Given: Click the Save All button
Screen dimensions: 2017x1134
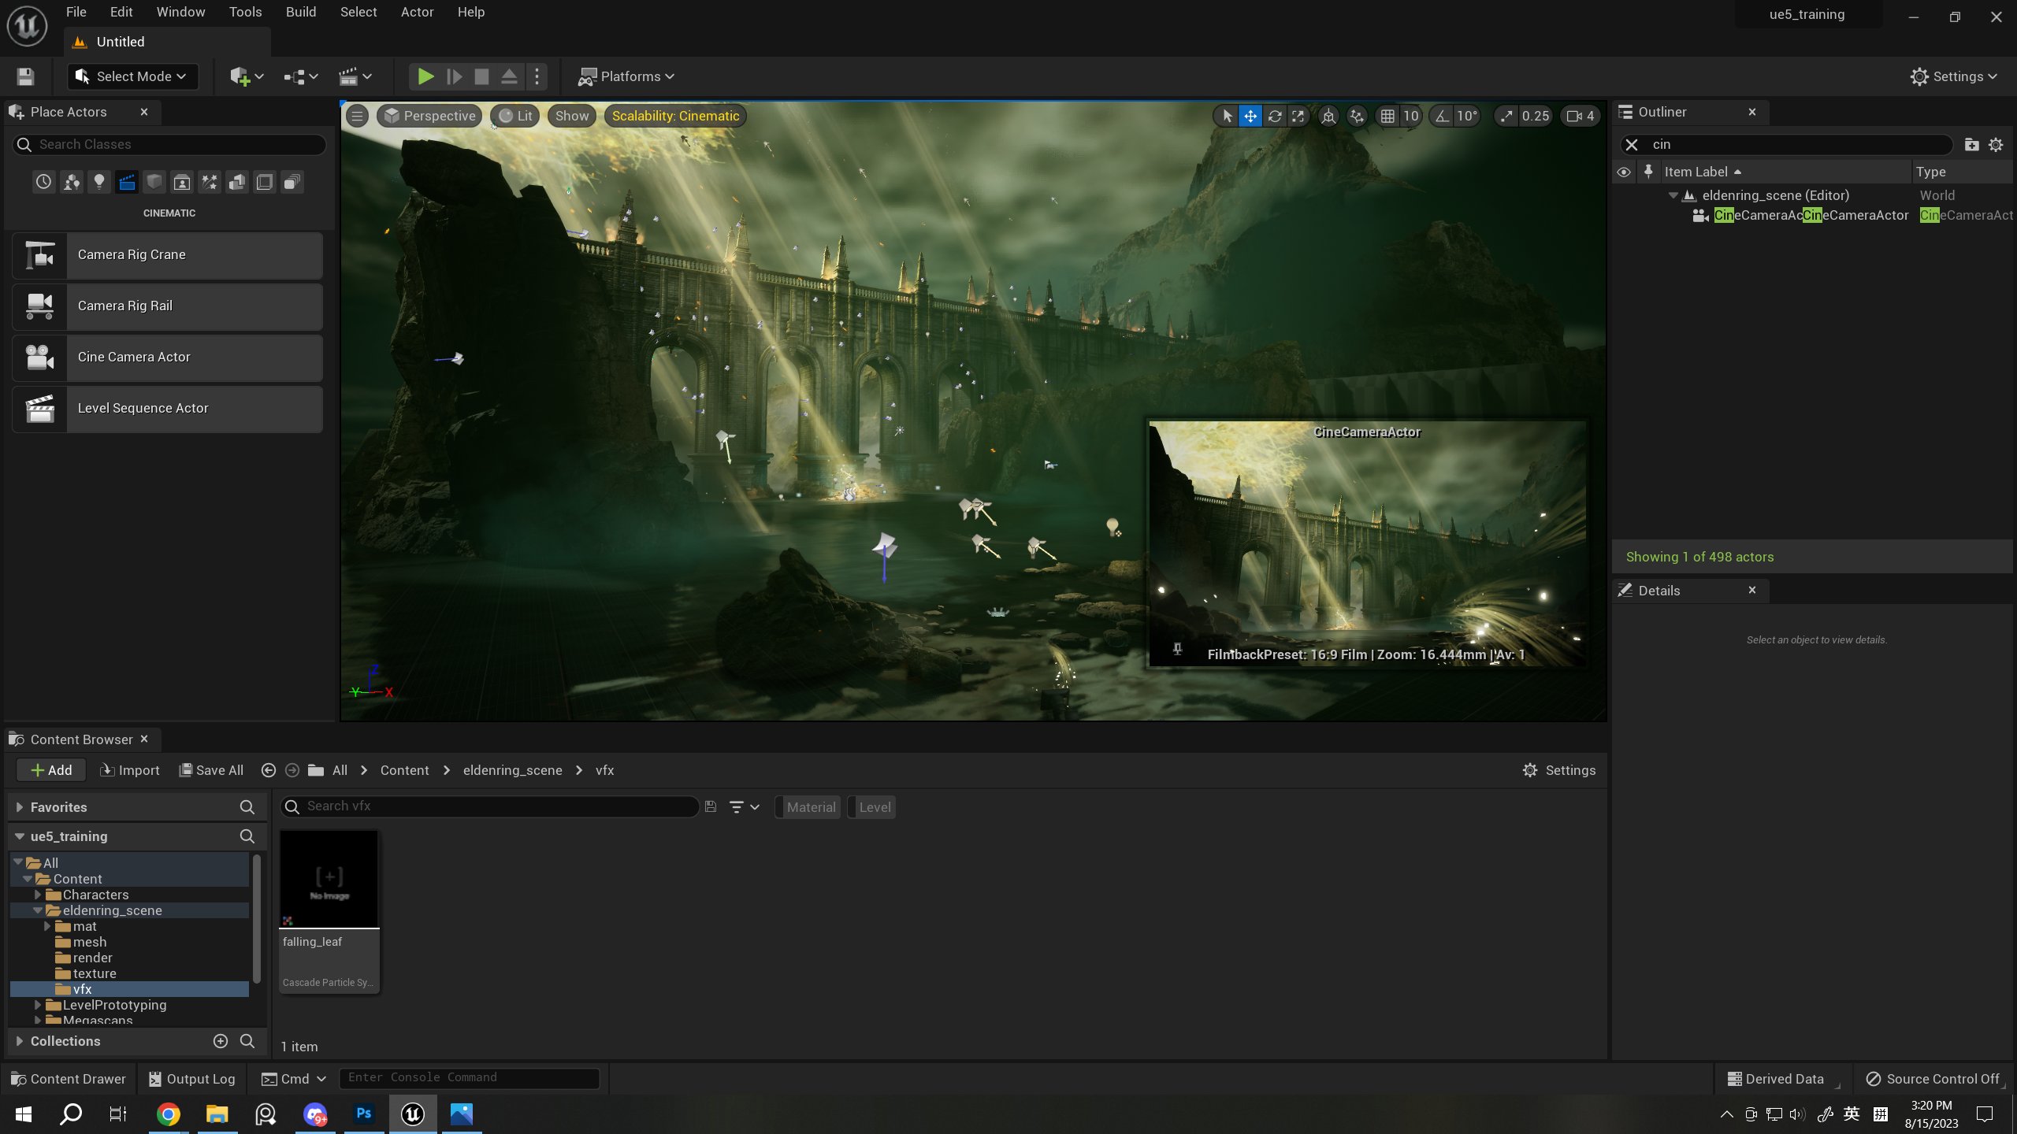Looking at the screenshot, I should coord(211,770).
